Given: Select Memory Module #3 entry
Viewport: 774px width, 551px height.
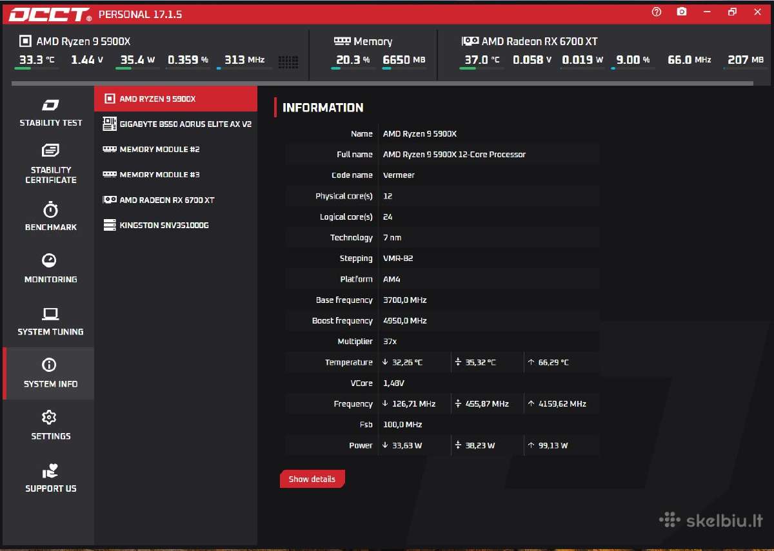Looking at the screenshot, I should point(175,175).
